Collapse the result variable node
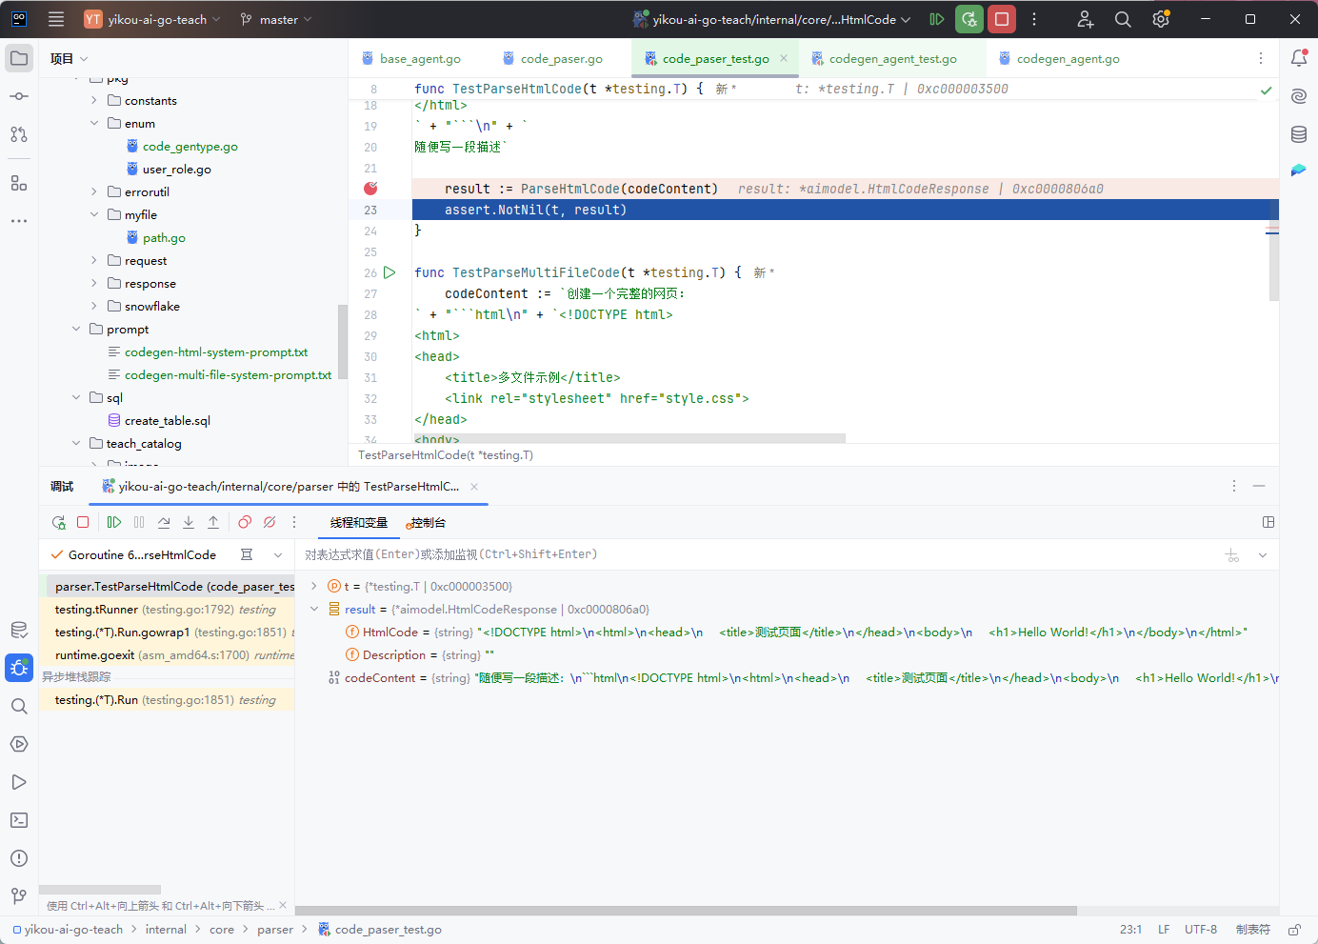Screen dimensions: 1318x944 pos(314,609)
